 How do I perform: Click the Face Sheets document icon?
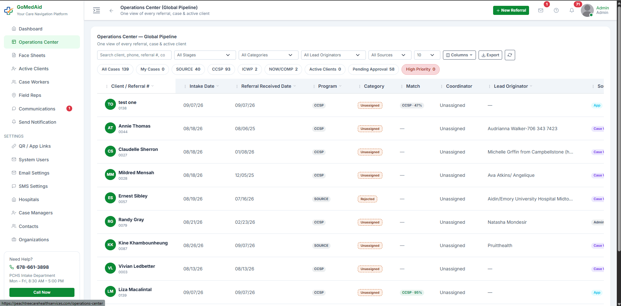click(14, 55)
